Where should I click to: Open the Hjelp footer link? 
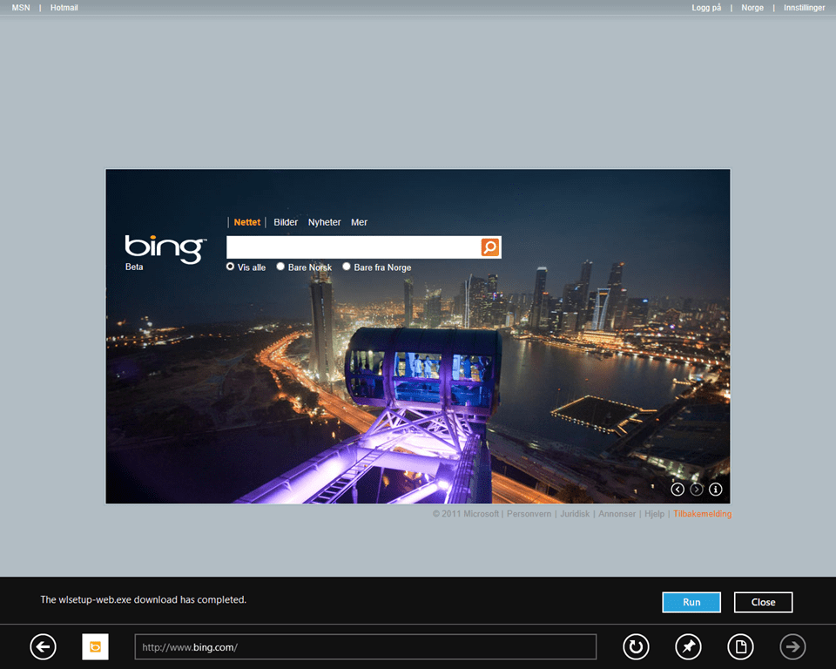(x=654, y=514)
